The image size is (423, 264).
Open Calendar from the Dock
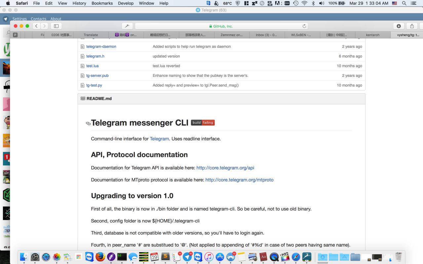(154, 257)
